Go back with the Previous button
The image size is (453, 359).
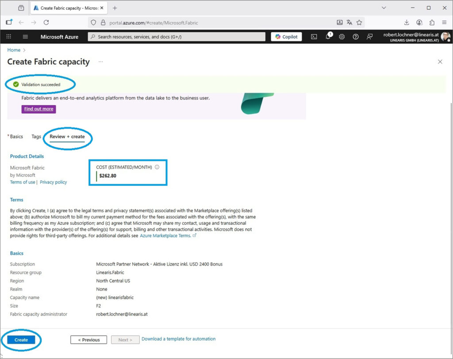(88, 340)
